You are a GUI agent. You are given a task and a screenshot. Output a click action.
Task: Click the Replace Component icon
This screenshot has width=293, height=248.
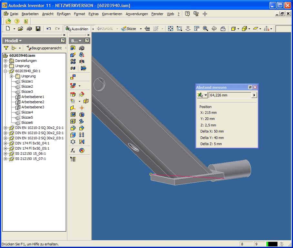point(73,86)
